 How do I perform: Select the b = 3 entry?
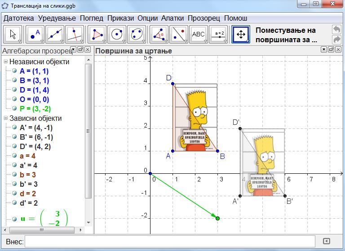[28, 175]
